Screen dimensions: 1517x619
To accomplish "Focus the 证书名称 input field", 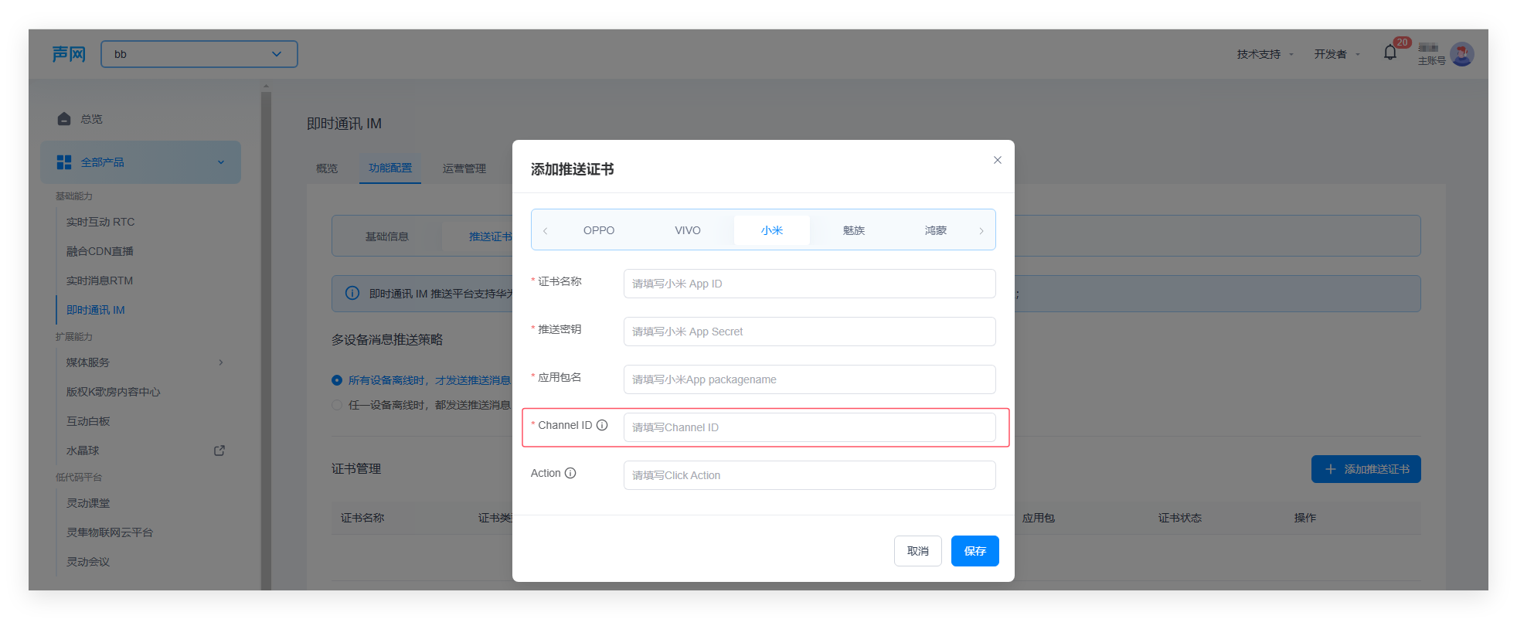I will point(810,284).
